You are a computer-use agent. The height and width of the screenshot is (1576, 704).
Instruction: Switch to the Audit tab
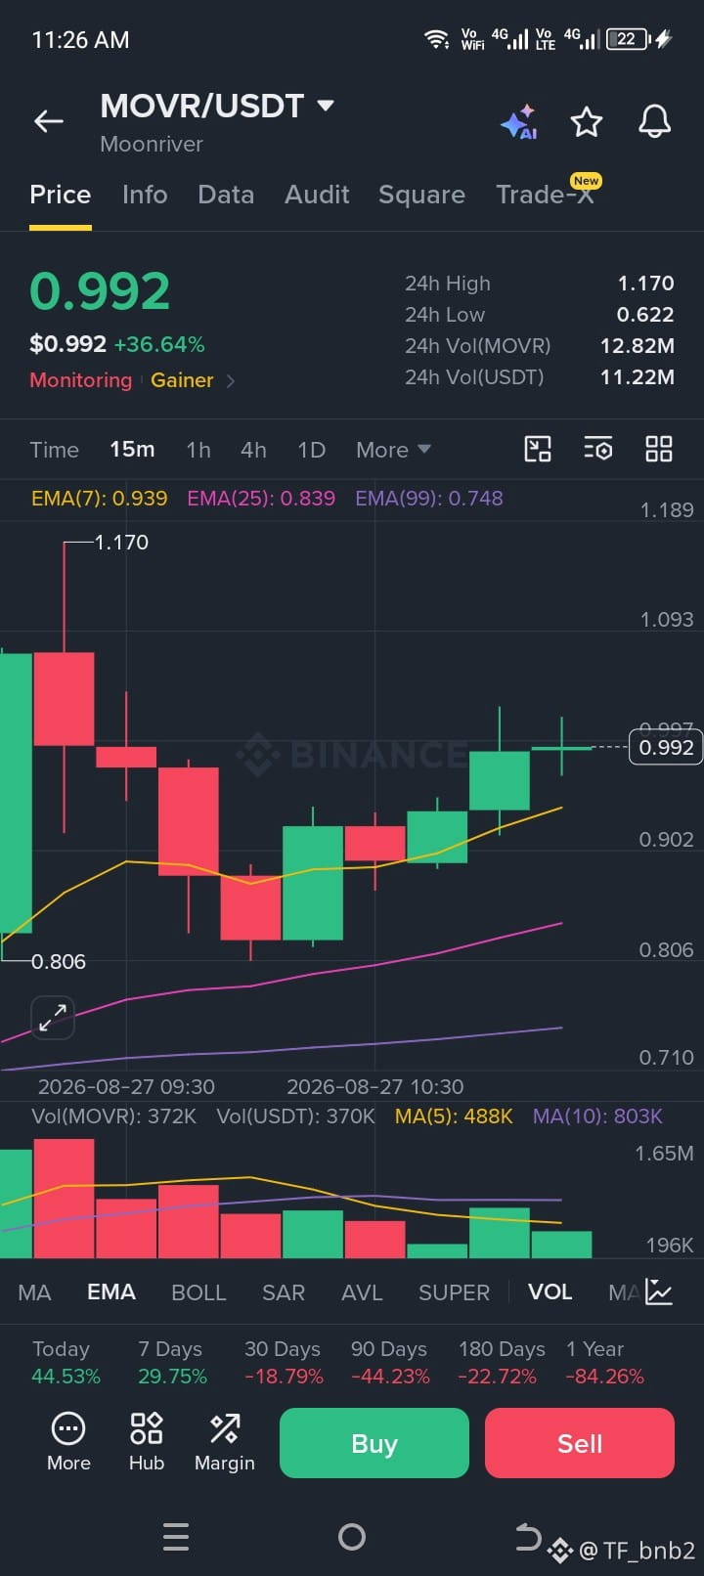coord(317,195)
